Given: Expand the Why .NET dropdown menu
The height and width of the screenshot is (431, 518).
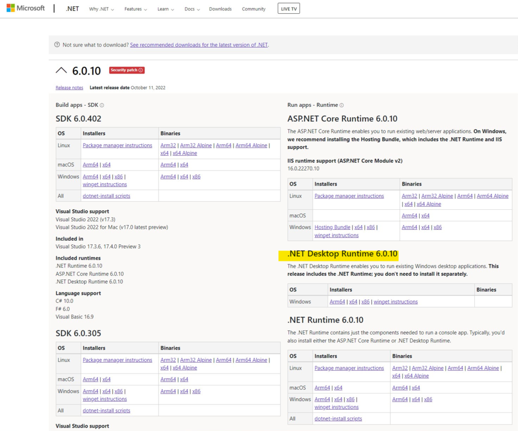Looking at the screenshot, I should coord(101,9).
